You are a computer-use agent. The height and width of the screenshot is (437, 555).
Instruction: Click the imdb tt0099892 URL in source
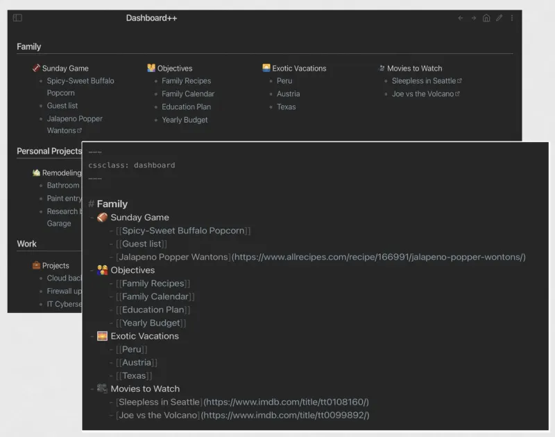[285, 415]
